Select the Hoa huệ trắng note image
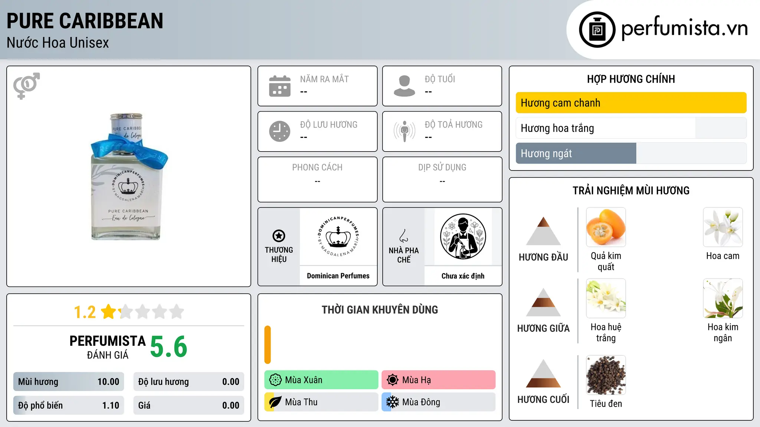This screenshot has height=427, width=760. 606,298
